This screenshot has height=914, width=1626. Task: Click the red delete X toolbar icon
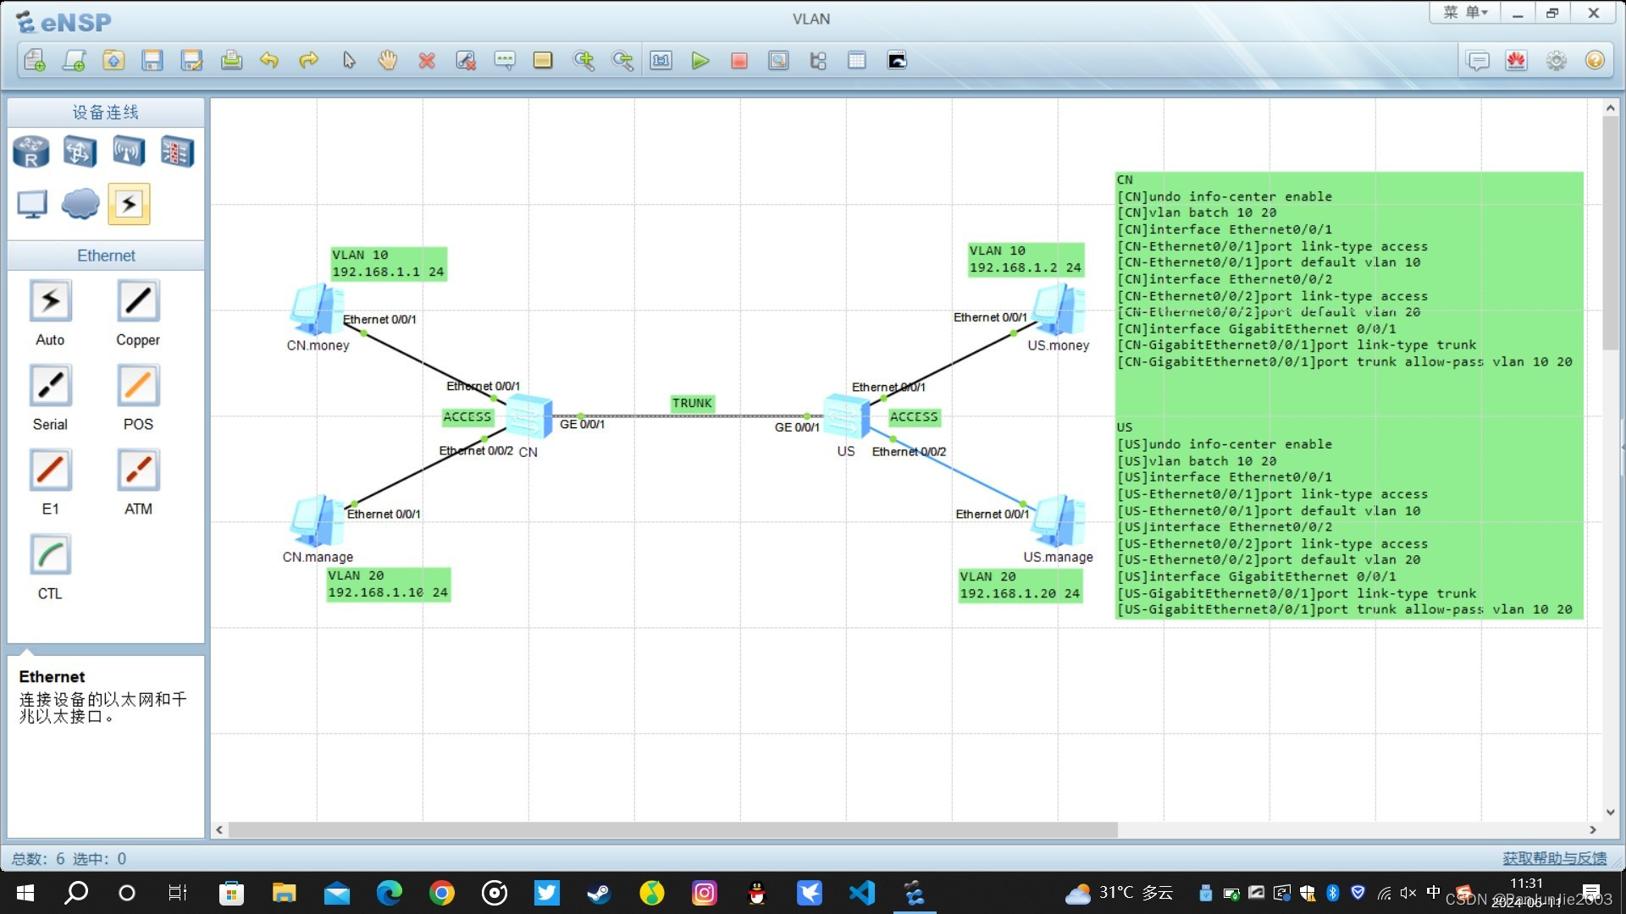tap(427, 61)
